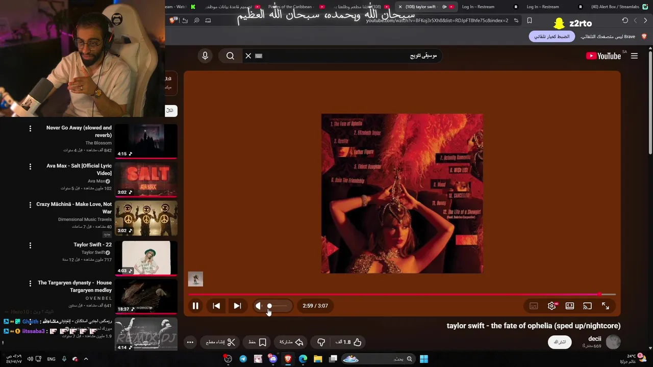Open the decii channel name link
This screenshot has width=653, height=367.
[594, 338]
